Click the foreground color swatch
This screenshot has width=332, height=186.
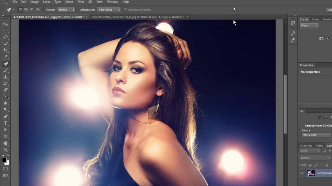(4, 160)
